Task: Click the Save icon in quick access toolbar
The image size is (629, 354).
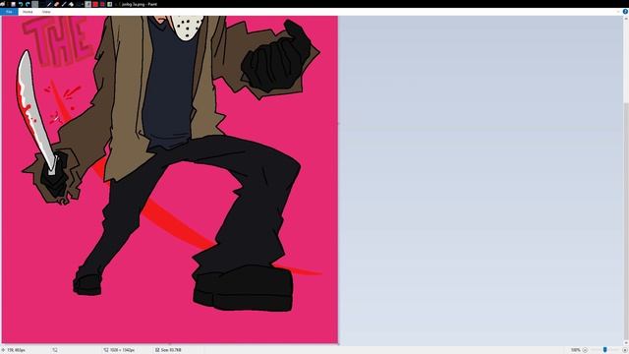Action: (13, 4)
